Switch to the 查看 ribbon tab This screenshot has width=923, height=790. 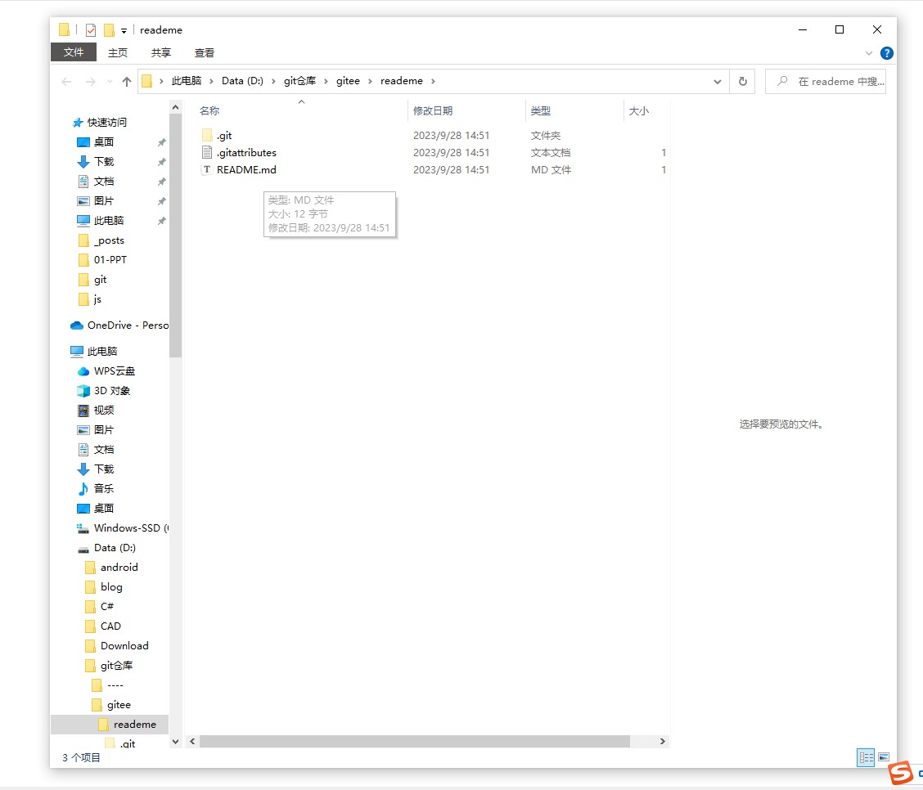205,52
